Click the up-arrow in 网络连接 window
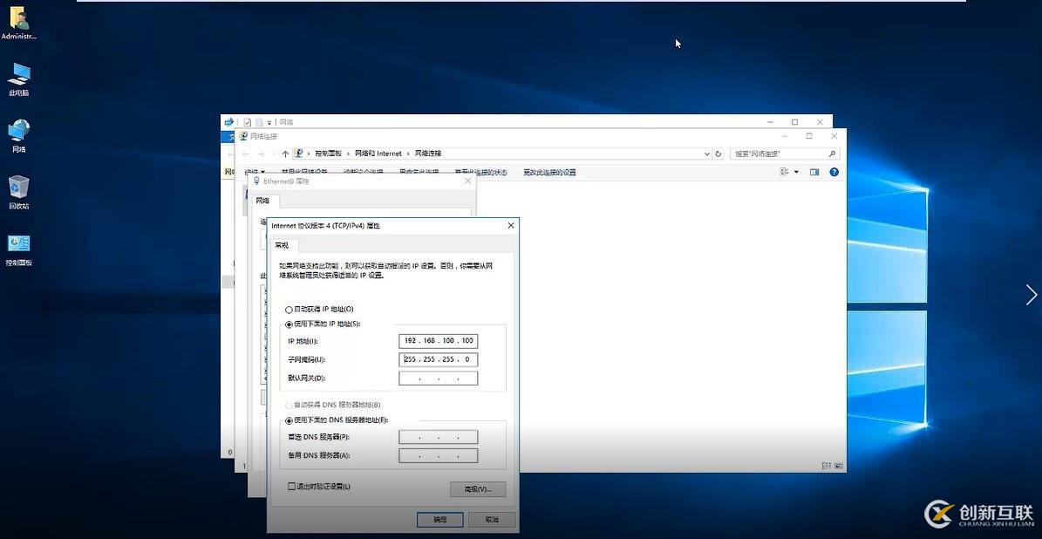Screen dimensions: 1042x539 (x=285, y=154)
